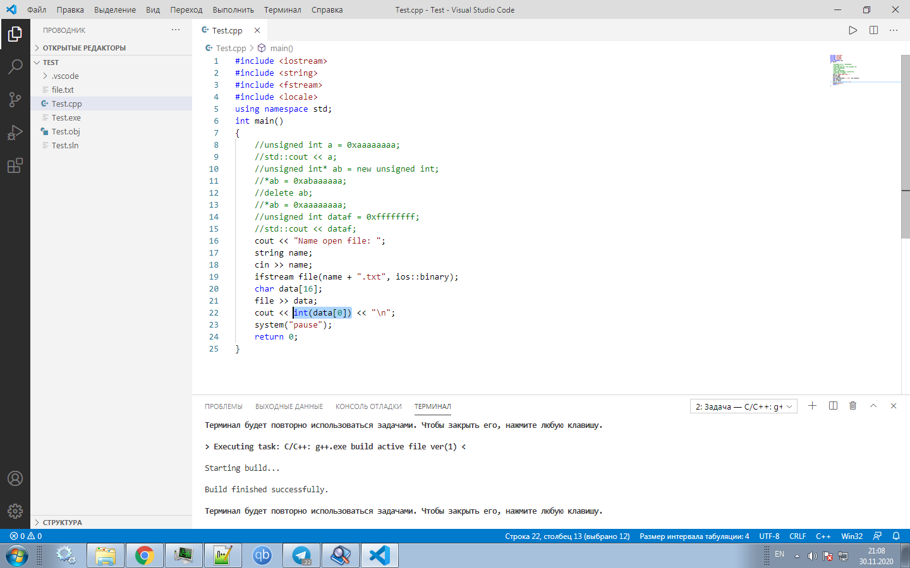This screenshot has width=910, height=568.
Task: Click the VS Code logo in title bar
Action: pos(11,9)
